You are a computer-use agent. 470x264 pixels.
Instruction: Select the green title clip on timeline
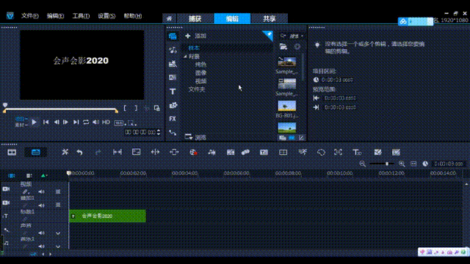coord(107,216)
